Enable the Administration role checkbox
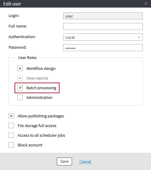Viewport: 151px width, 170px height. [20, 97]
